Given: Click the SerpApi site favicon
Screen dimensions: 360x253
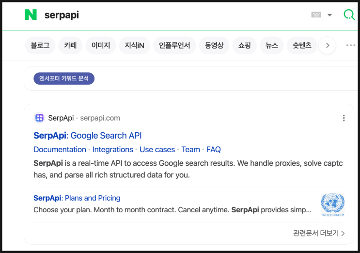Looking at the screenshot, I should pos(39,118).
